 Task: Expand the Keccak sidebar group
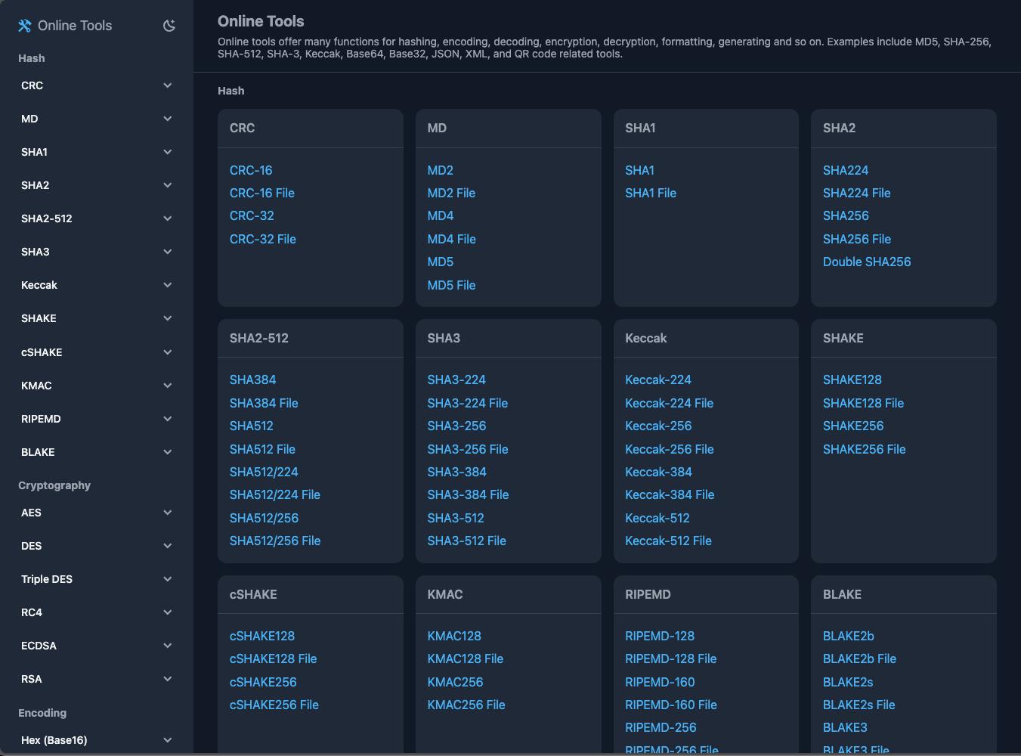tap(97, 285)
